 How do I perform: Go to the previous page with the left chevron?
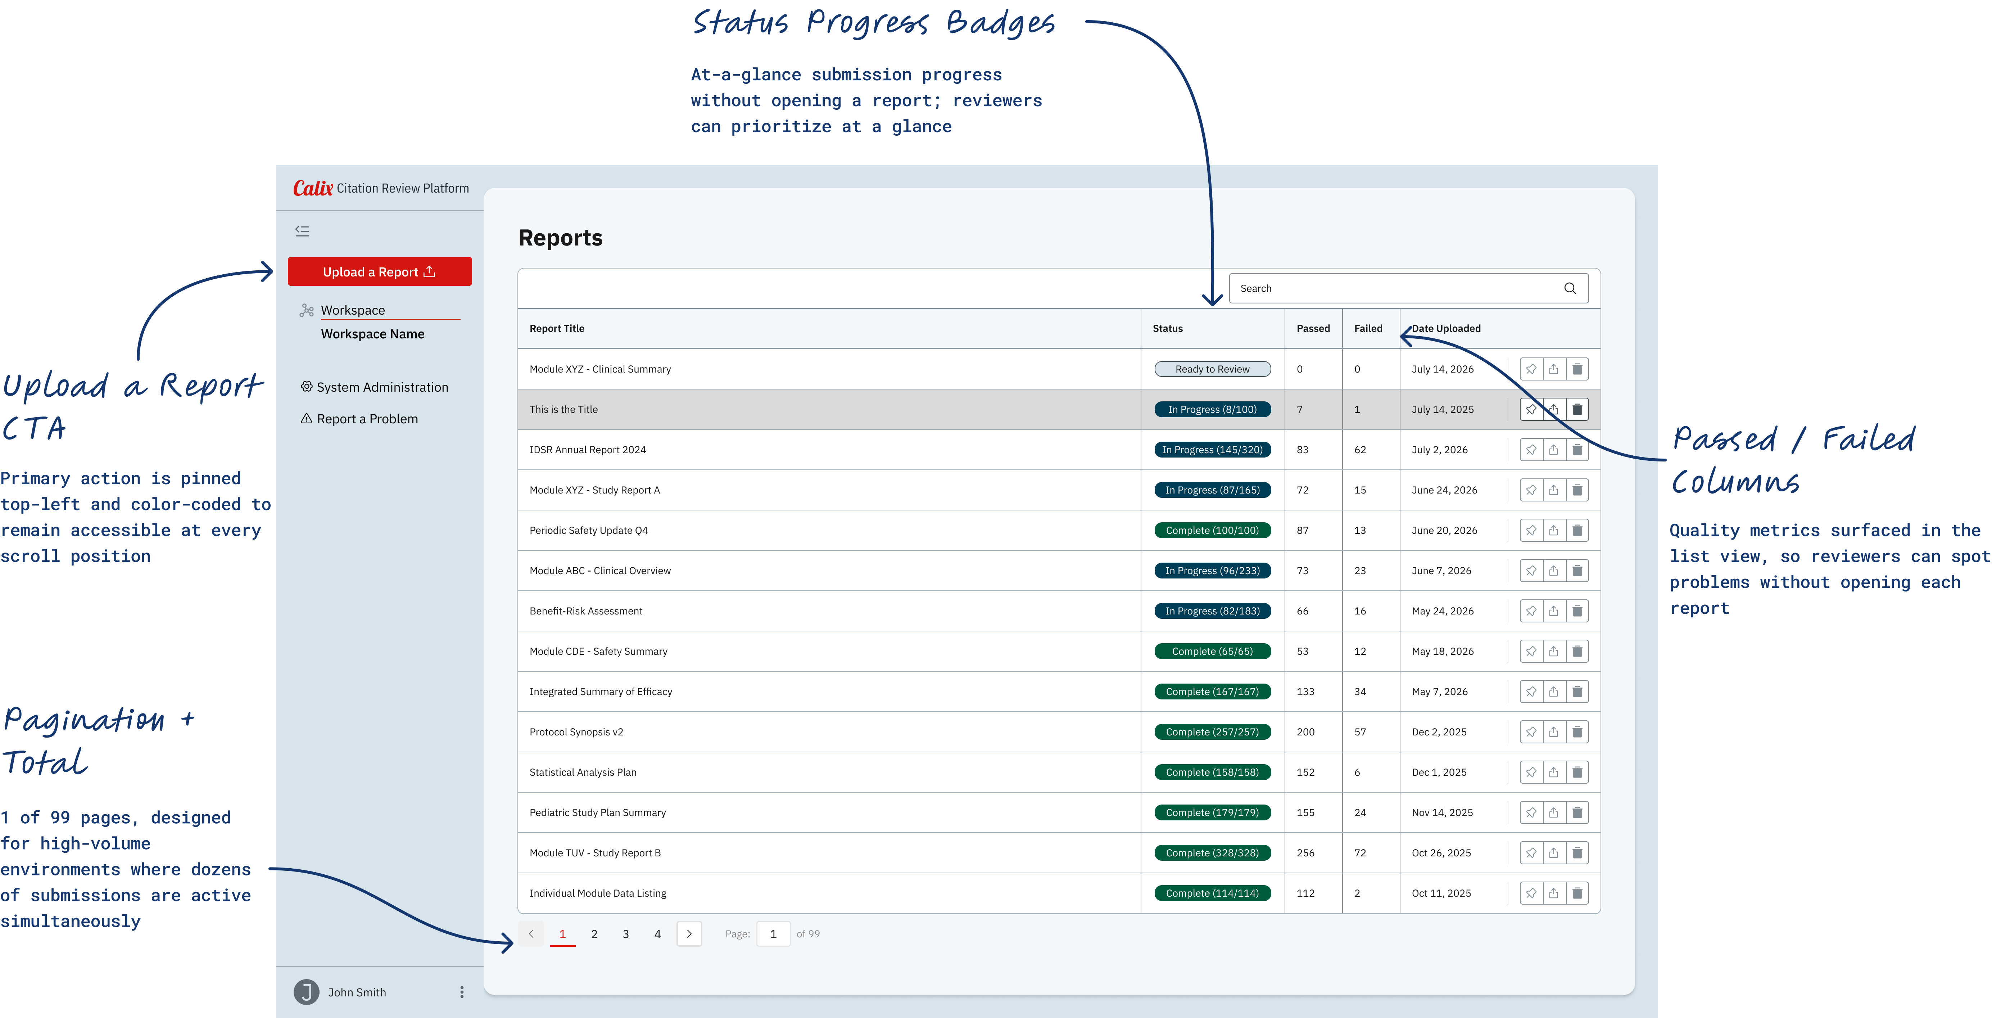tap(531, 934)
